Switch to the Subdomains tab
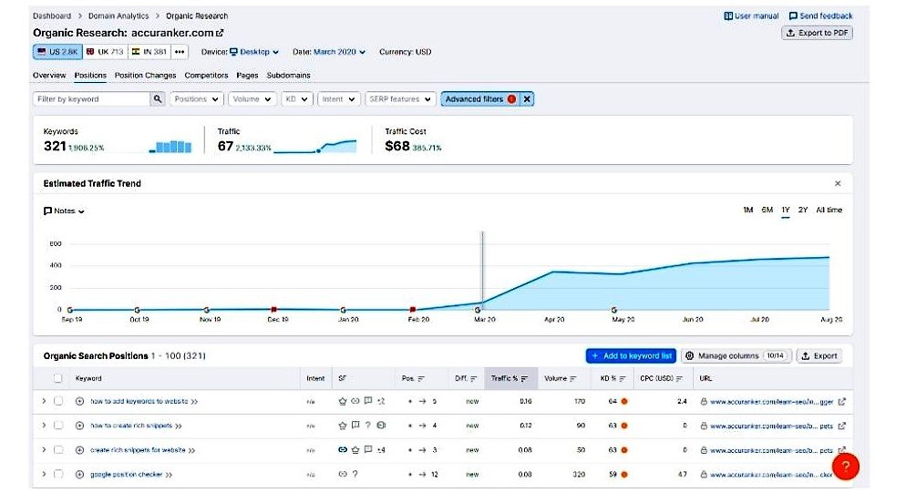Screen dimensions: 906x493 [288, 75]
